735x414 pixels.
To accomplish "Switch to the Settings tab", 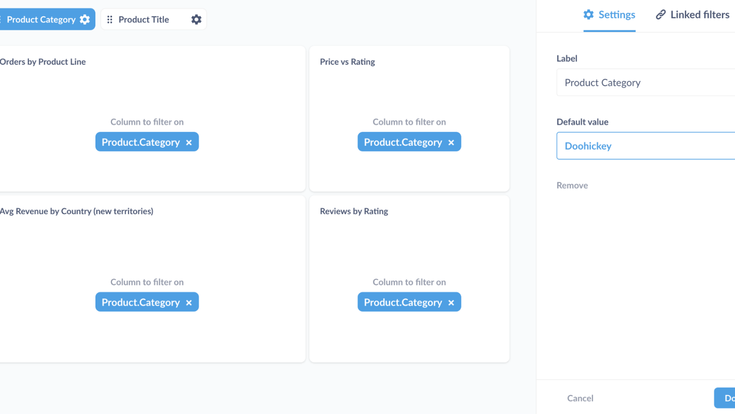I will point(616,14).
